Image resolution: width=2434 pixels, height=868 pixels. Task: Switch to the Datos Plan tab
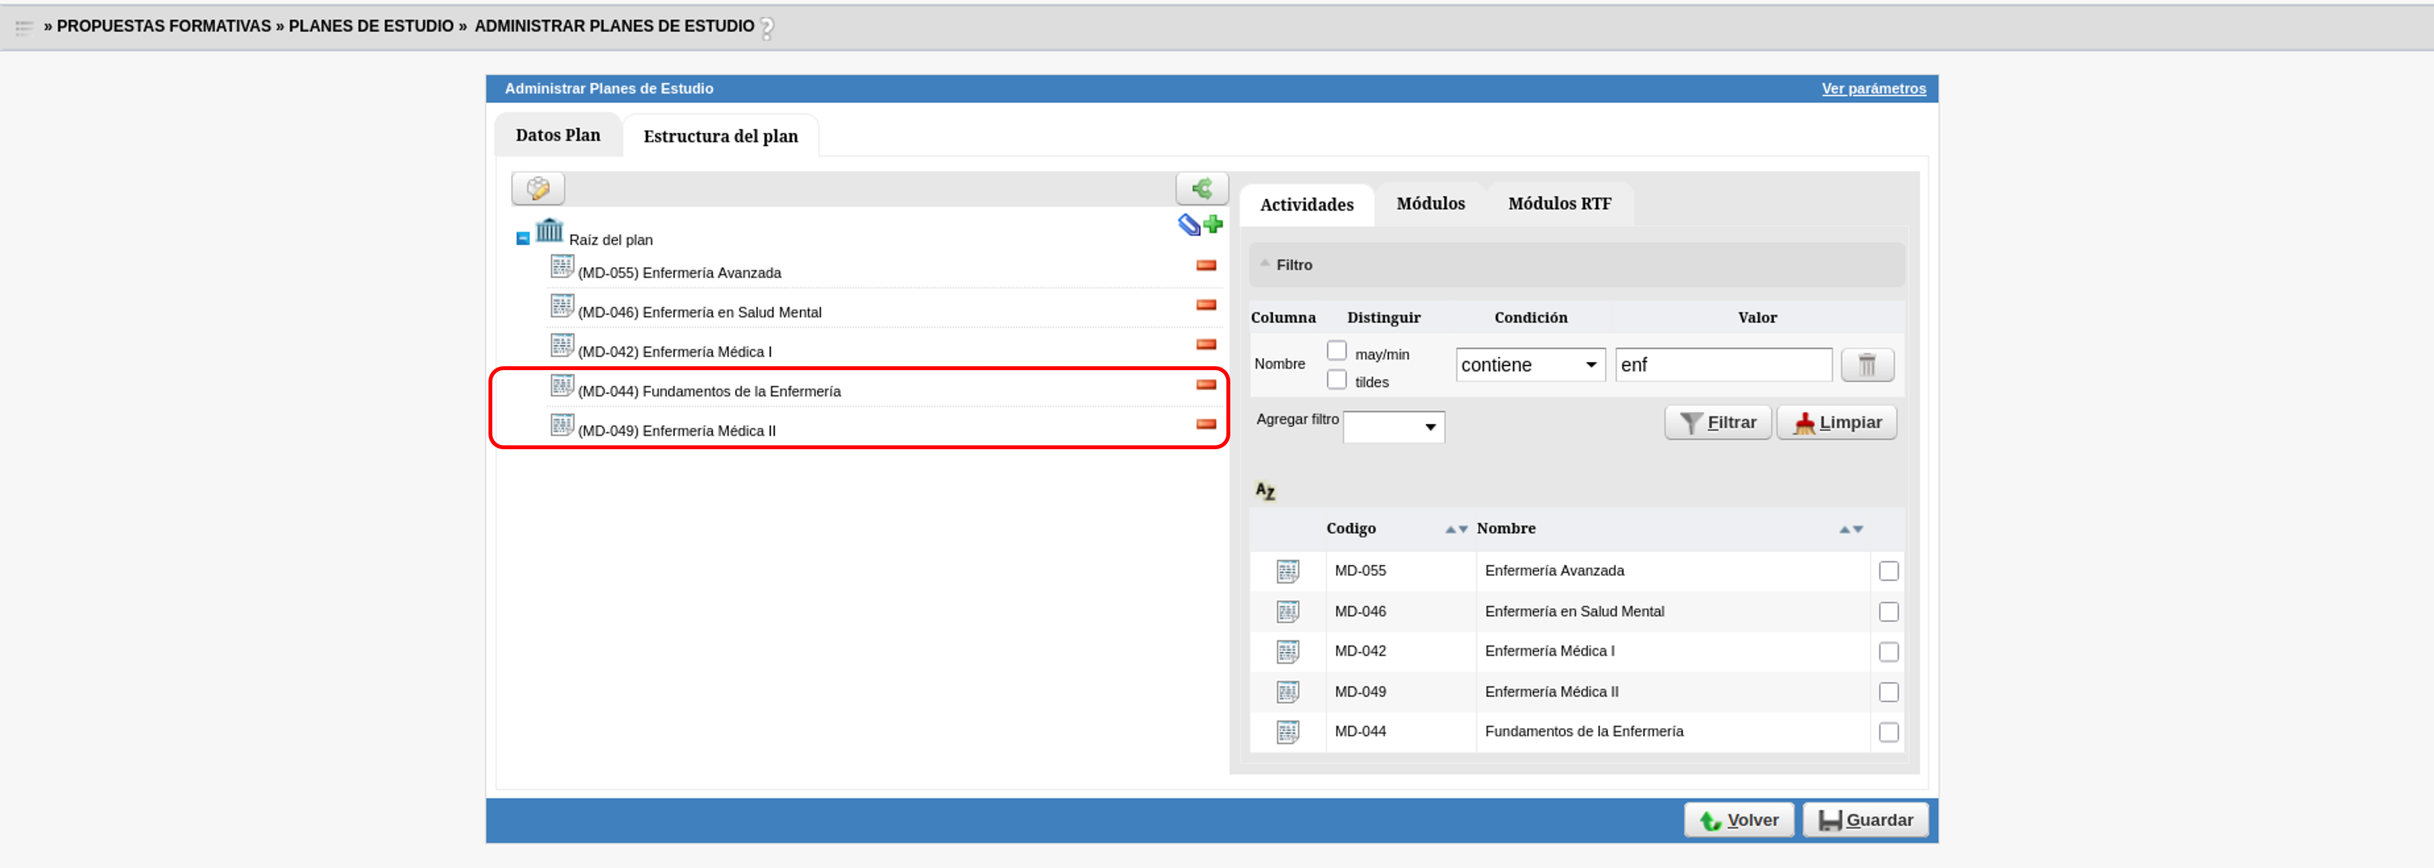[558, 135]
